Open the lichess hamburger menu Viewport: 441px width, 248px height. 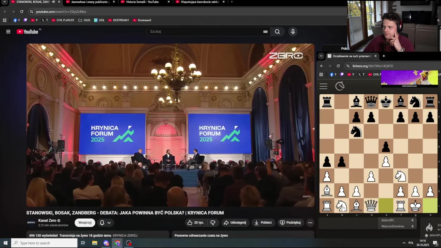coord(323,86)
